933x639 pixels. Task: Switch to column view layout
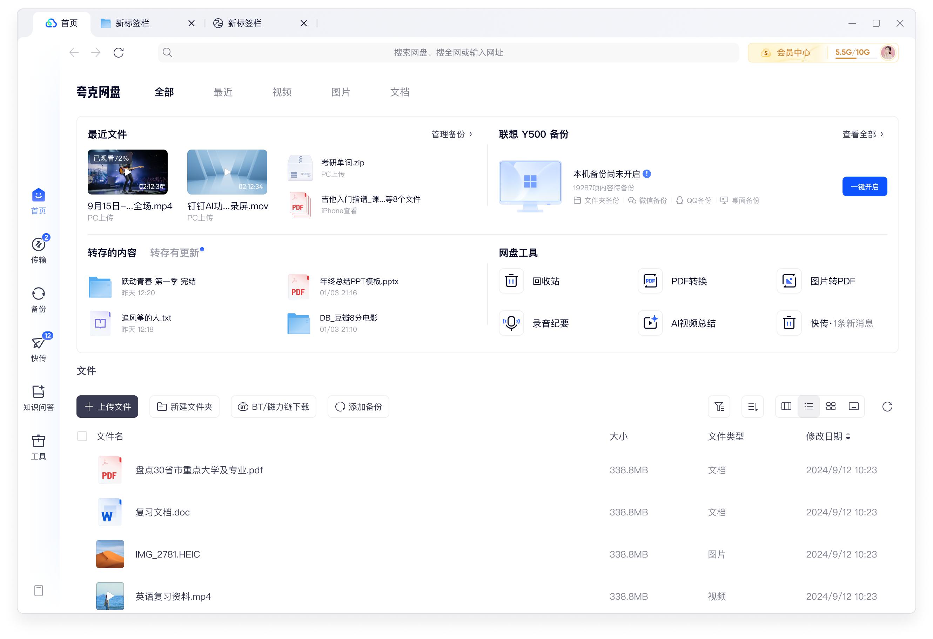click(786, 407)
